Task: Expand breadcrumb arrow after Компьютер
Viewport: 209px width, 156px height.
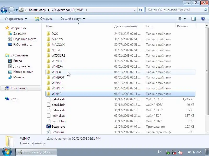Action: click(49, 10)
